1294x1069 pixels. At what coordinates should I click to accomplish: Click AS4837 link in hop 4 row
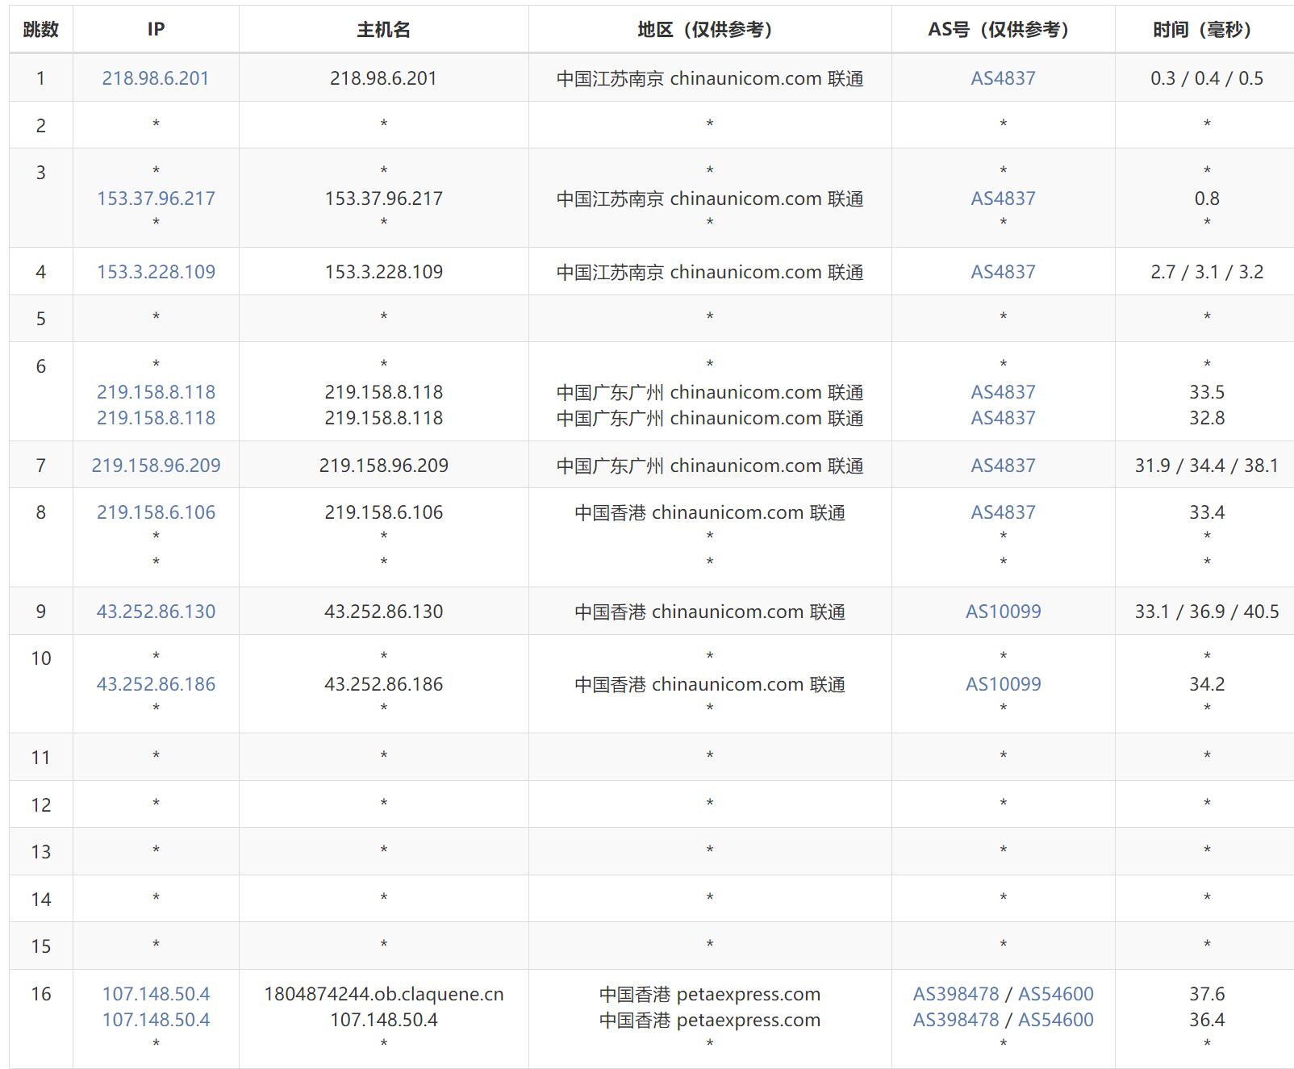(x=1003, y=272)
